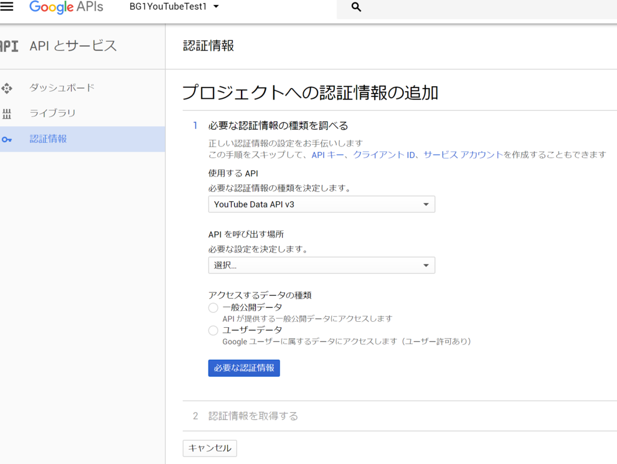Click the 必要な認証情報 button

click(244, 368)
